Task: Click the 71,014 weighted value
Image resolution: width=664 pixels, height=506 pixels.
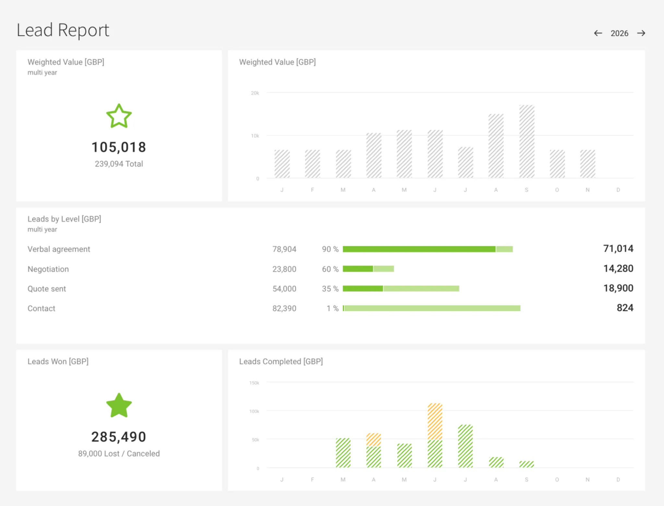Action: (618, 249)
